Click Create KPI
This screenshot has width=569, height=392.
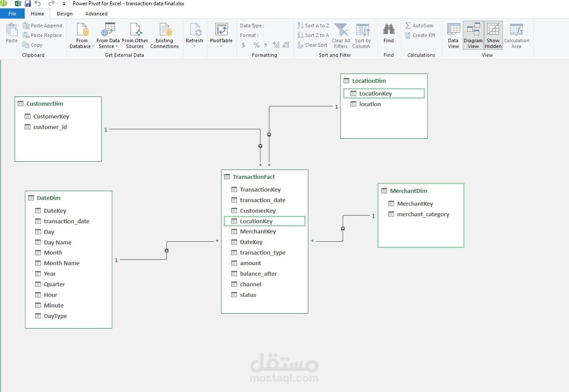pos(419,35)
